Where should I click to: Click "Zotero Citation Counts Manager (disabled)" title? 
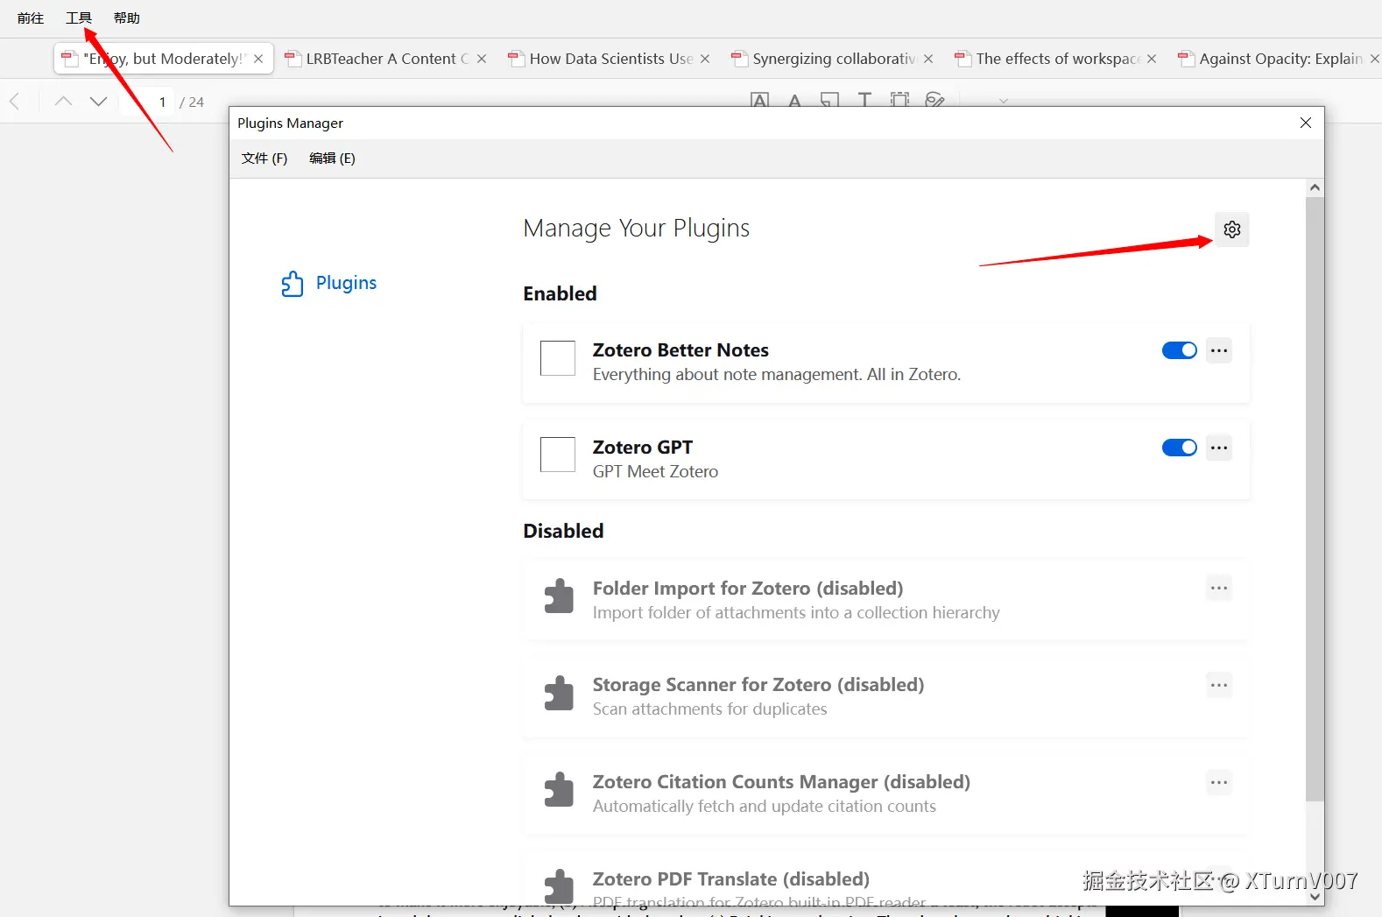(781, 782)
